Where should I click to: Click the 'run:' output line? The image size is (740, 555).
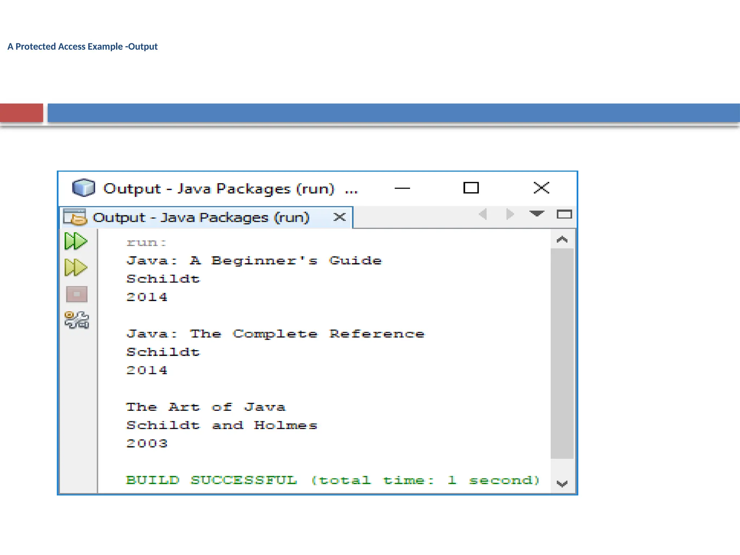(x=146, y=242)
